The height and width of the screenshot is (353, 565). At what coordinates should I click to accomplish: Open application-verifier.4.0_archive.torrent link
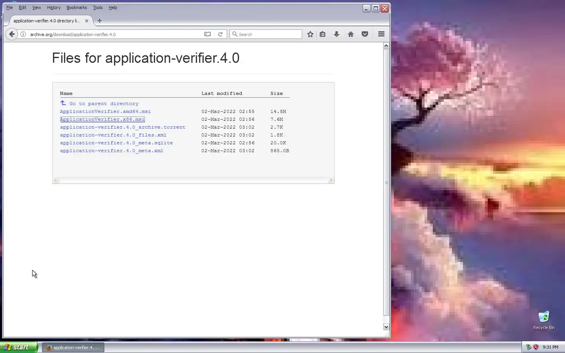pos(122,127)
